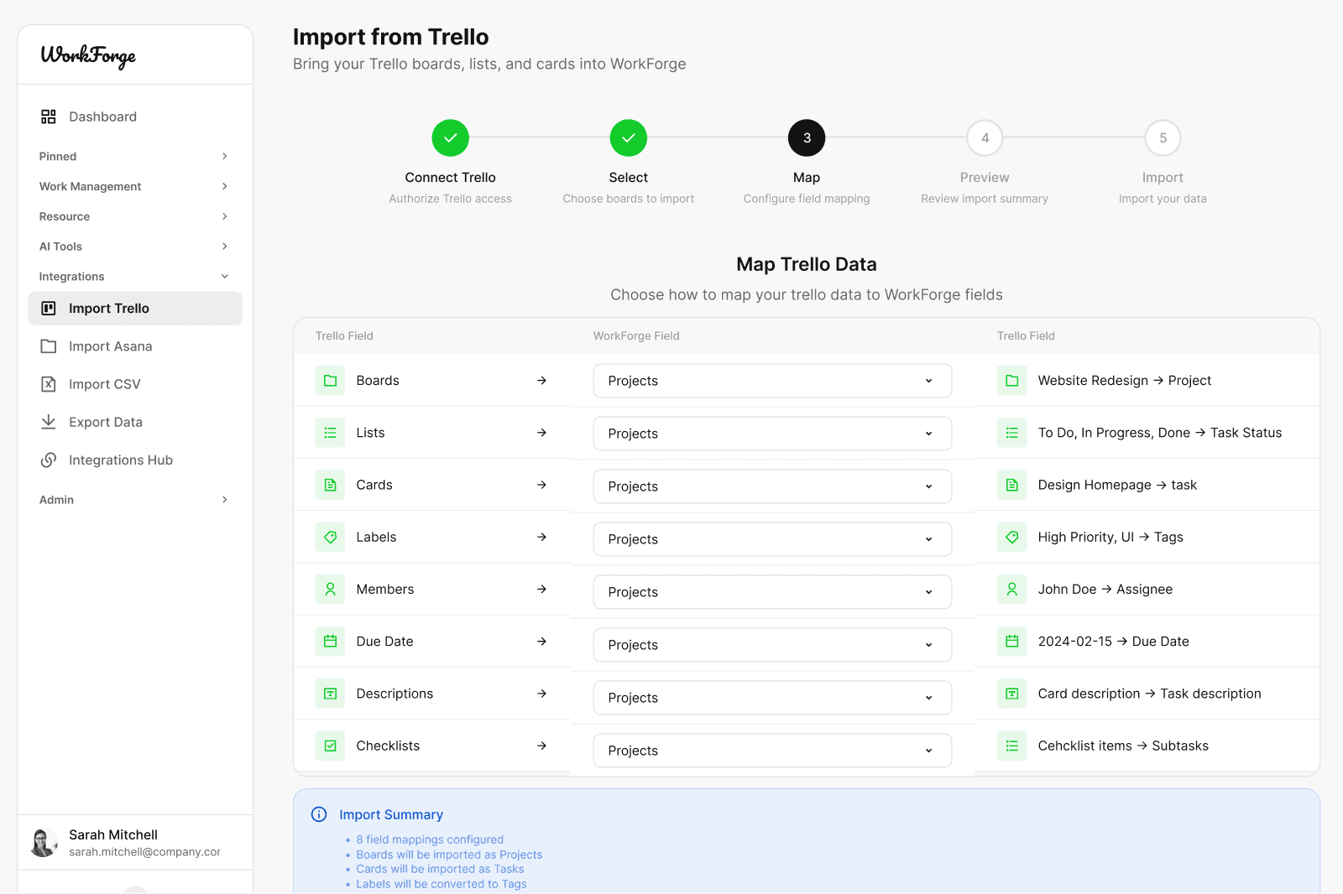The height and width of the screenshot is (894, 1343).
Task: Click the Preview step in the progress bar
Action: pos(984,138)
